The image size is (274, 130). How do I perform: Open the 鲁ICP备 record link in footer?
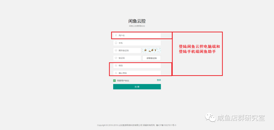(x=166, y=125)
